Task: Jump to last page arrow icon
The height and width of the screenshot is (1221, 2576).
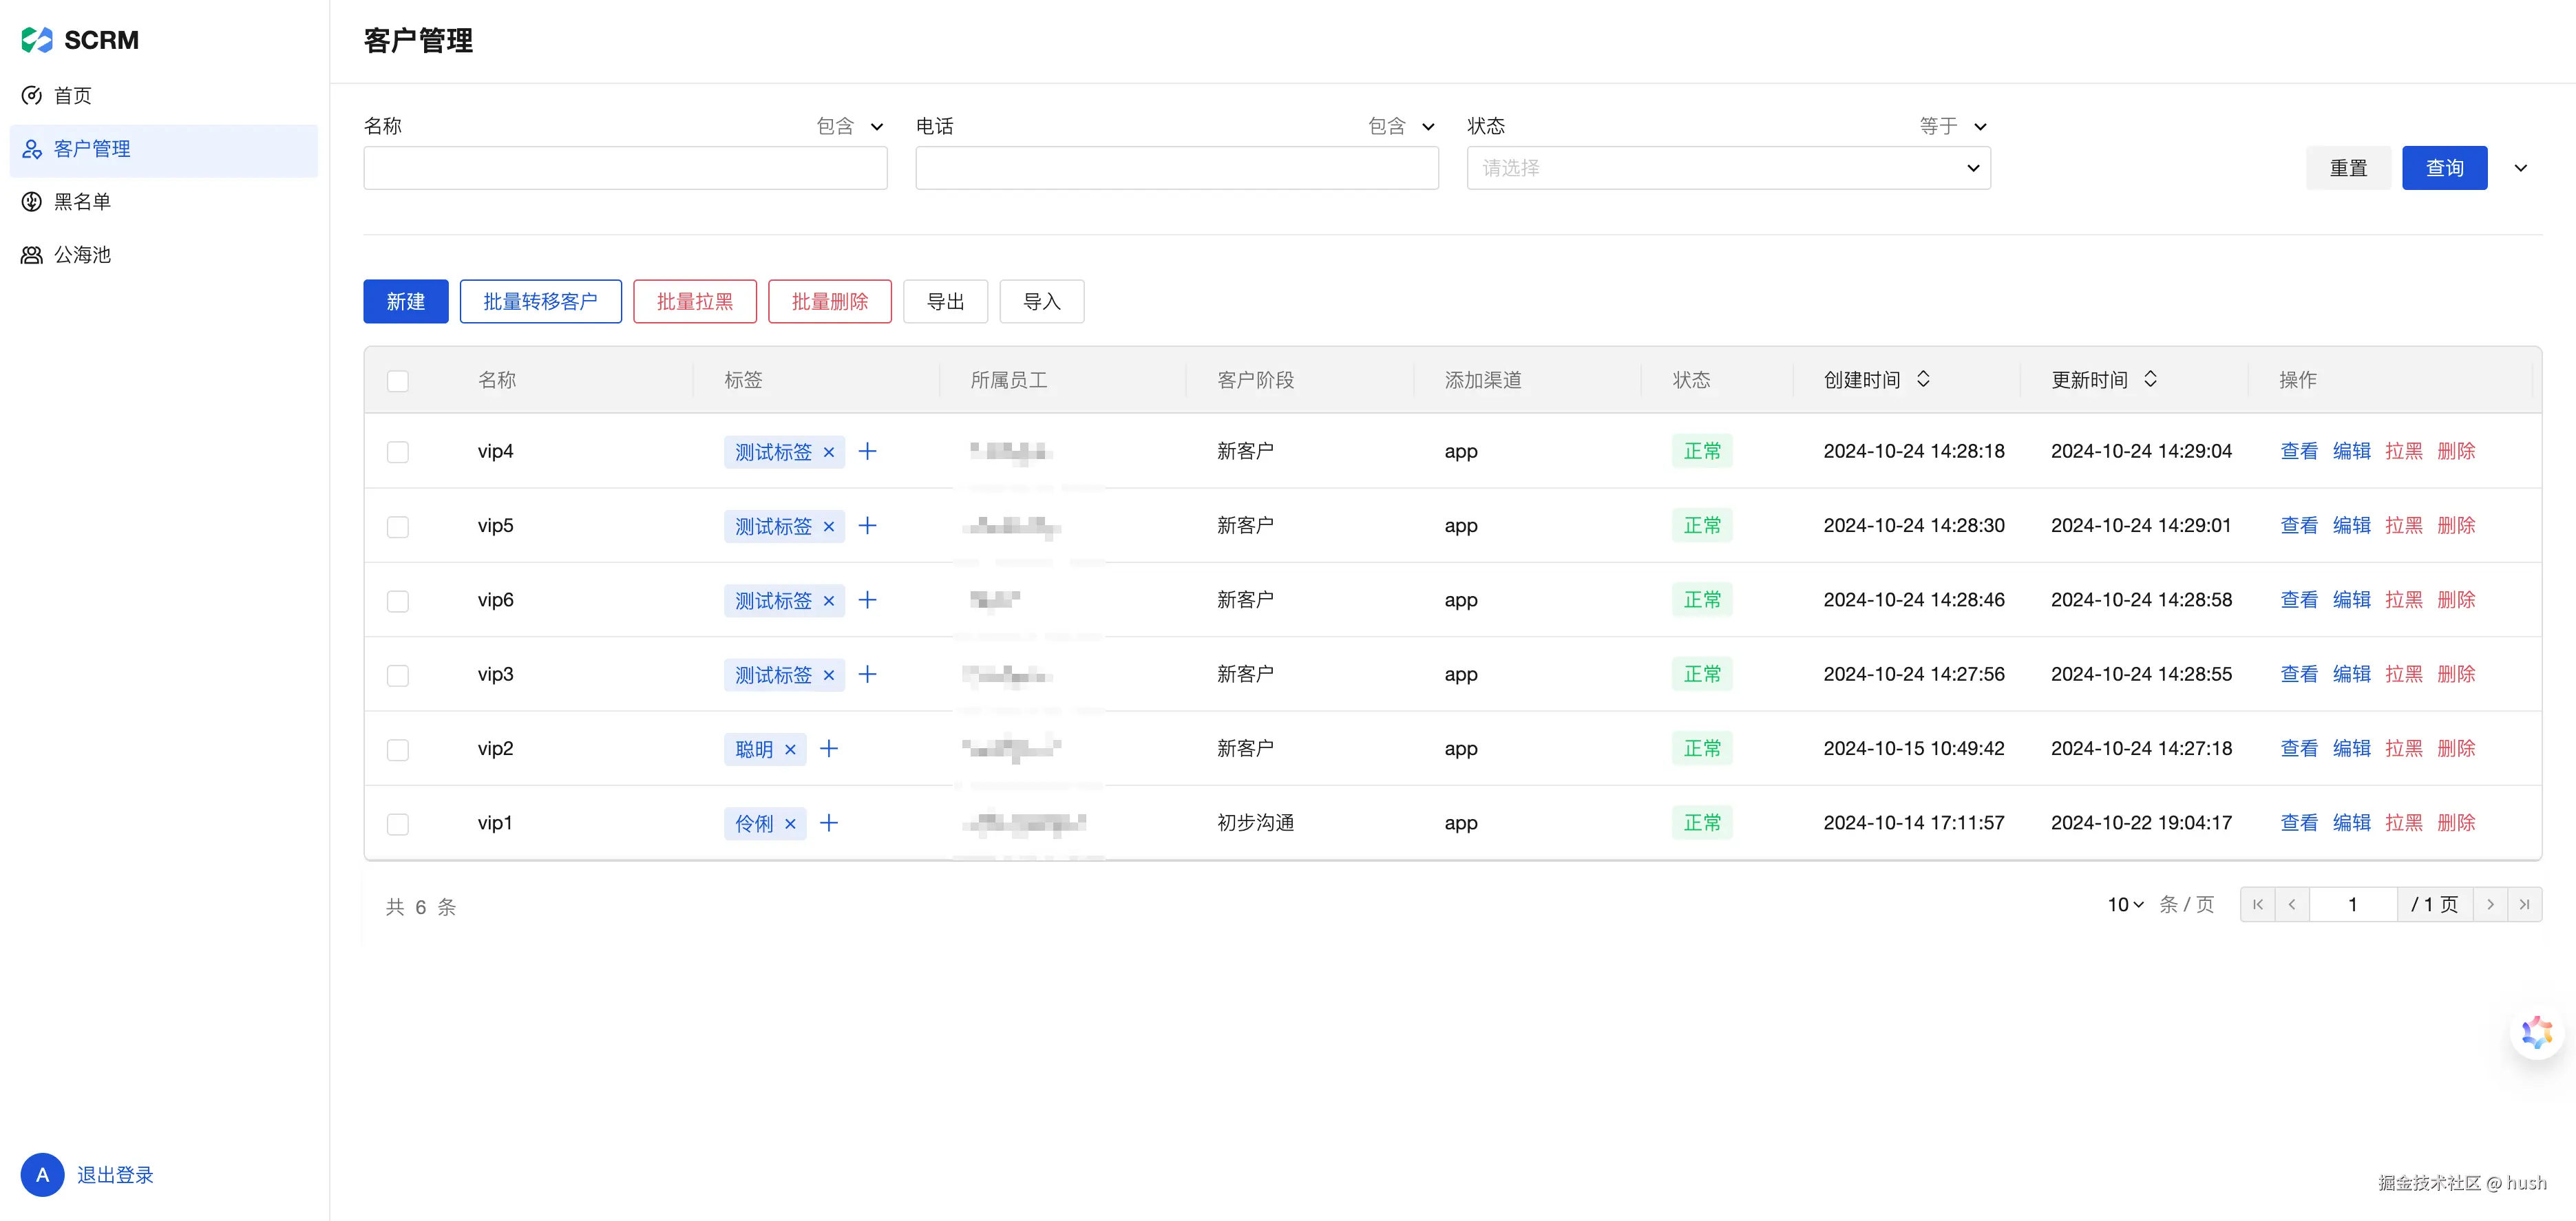Action: click(2524, 904)
